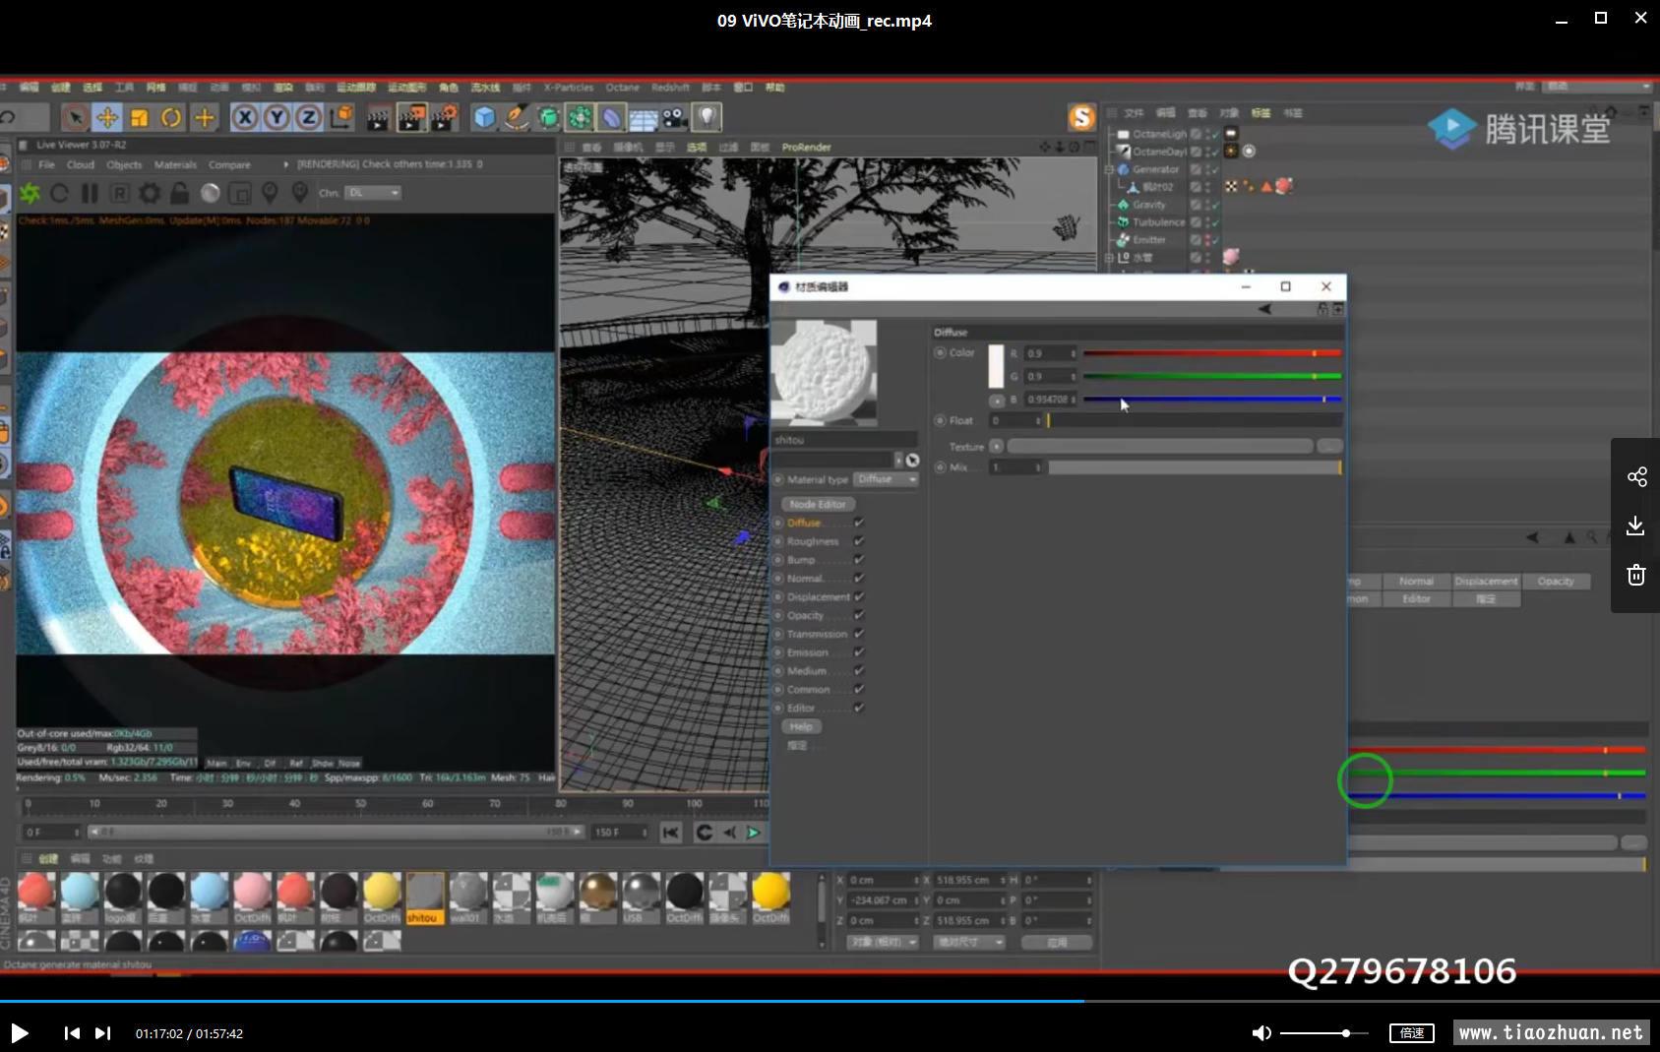The height and width of the screenshot is (1052, 1660).
Task: Click the blue B value field
Action: point(1051,400)
